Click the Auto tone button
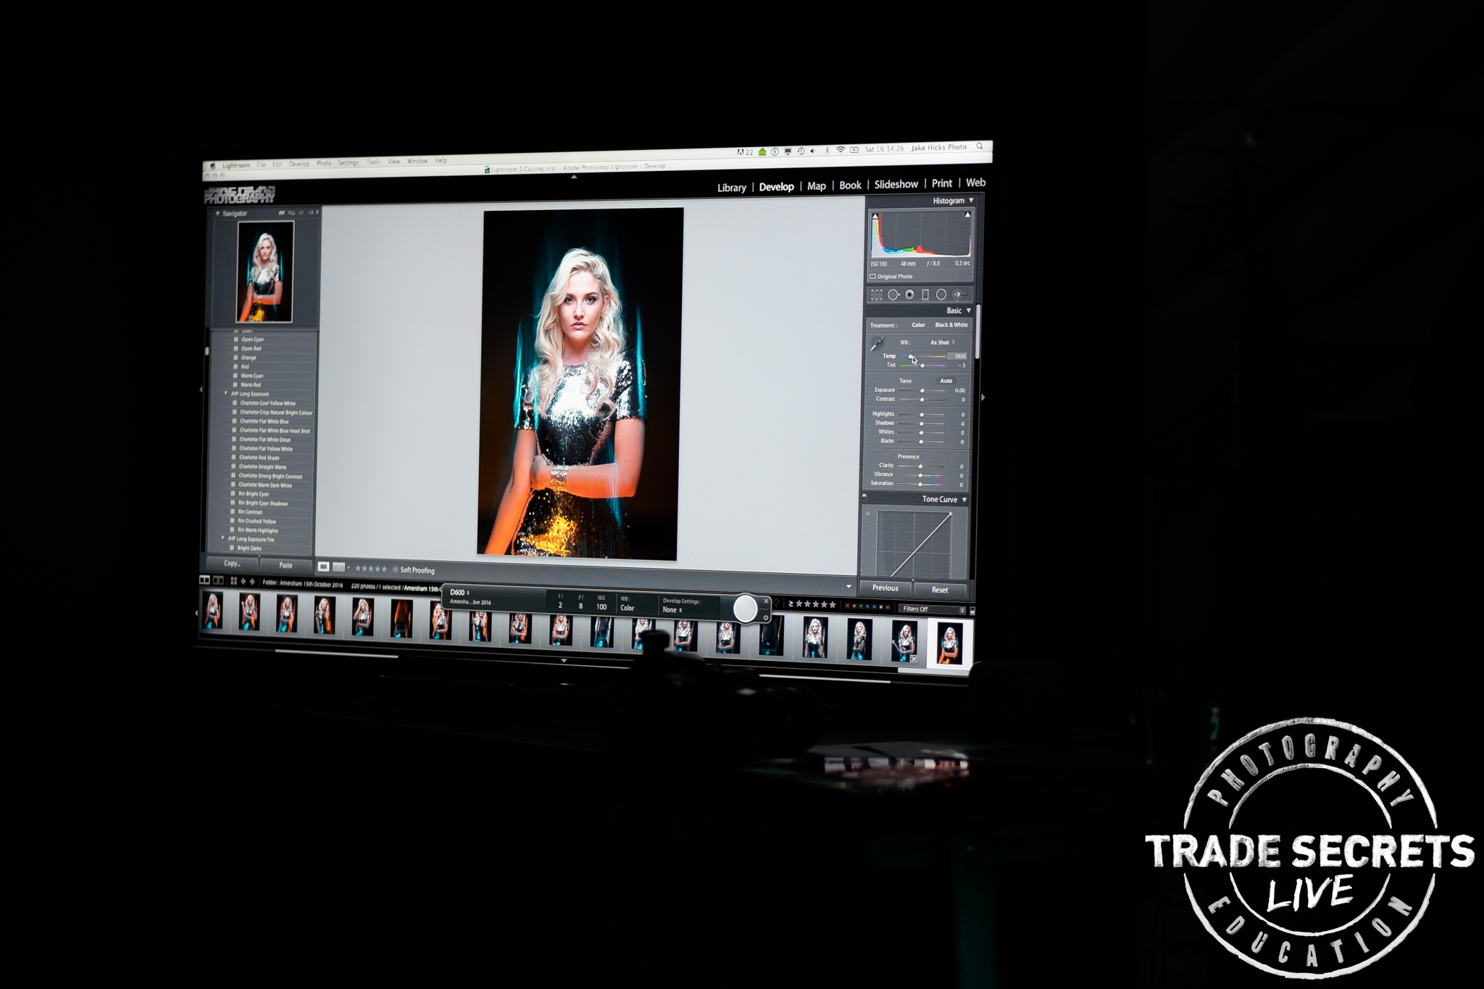The width and height of the screenshot is (1484, 989). click(x=946, y=381)
